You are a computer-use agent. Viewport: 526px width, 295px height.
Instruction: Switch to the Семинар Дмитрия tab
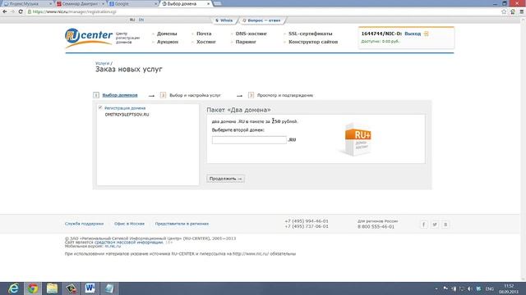[80, 3]
